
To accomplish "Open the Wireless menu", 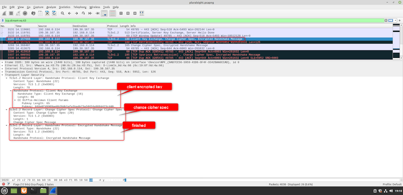I will pyautogui.click(x=94, y=7).
